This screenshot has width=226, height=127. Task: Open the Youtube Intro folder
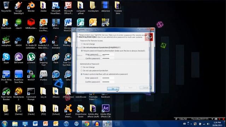pos(118,8)
